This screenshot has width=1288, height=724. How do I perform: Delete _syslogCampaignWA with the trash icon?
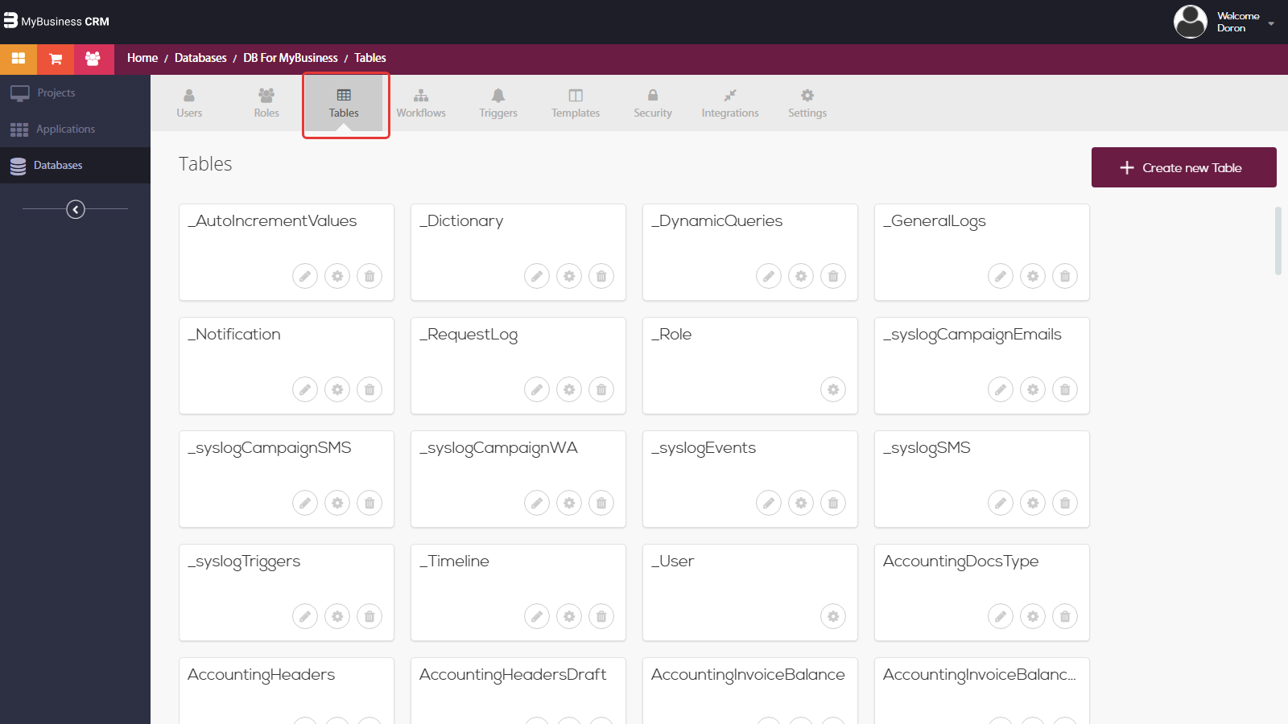(601, 503)
